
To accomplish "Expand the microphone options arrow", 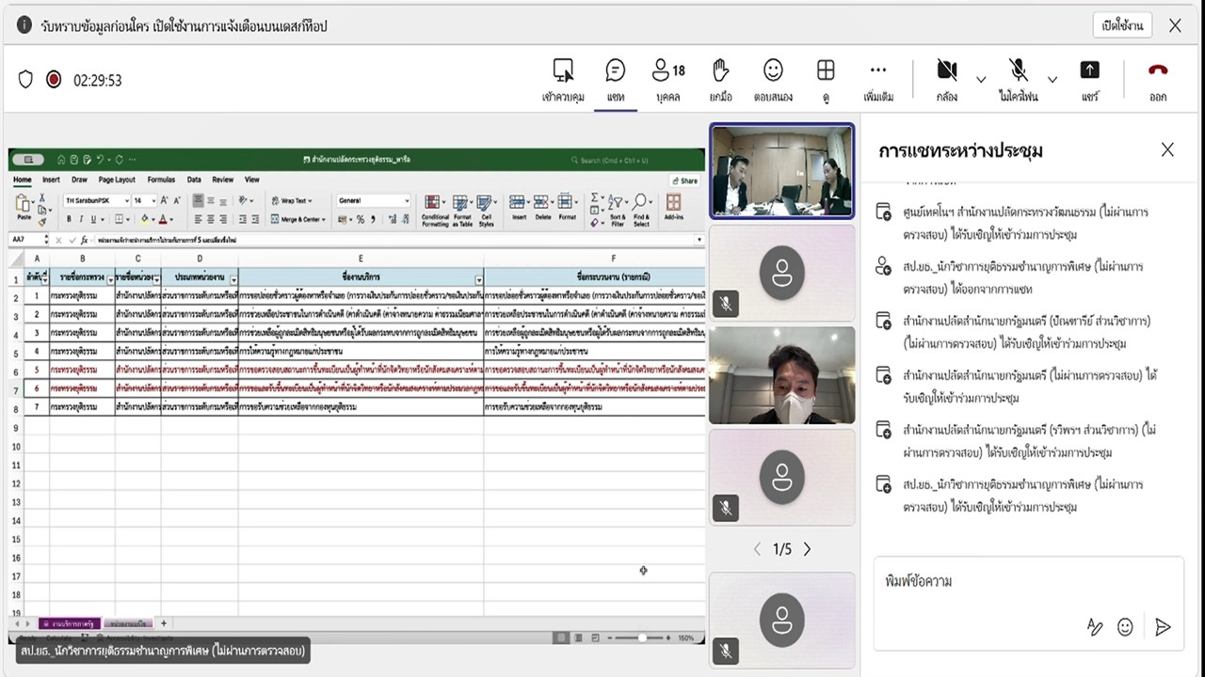I will click(x=1052, y=80).
